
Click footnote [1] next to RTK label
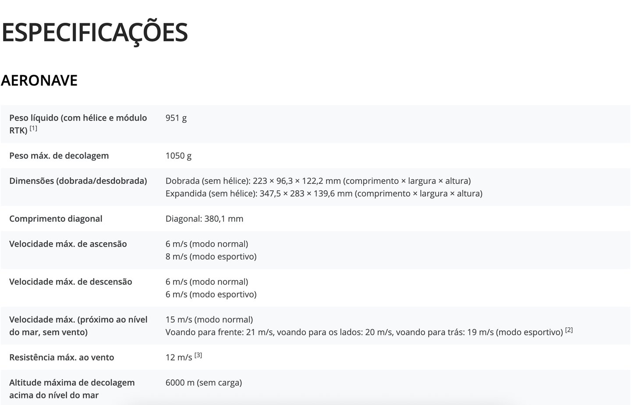[x=33, y=129]
